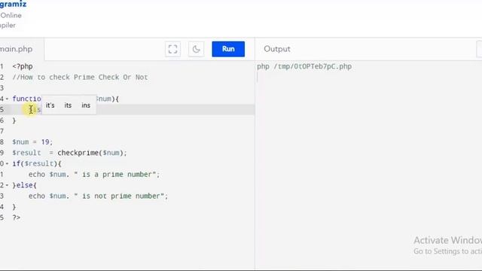
Task: Collapse the else block fold arrow
Action: tap(7, 185)
